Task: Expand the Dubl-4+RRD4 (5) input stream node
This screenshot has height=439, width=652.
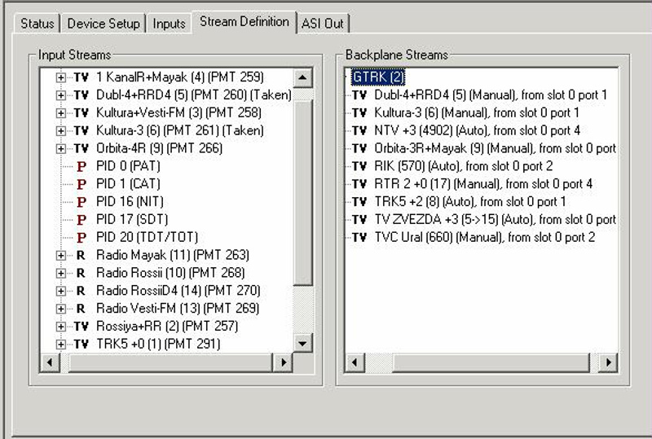Action: click(x=60, y=95)
